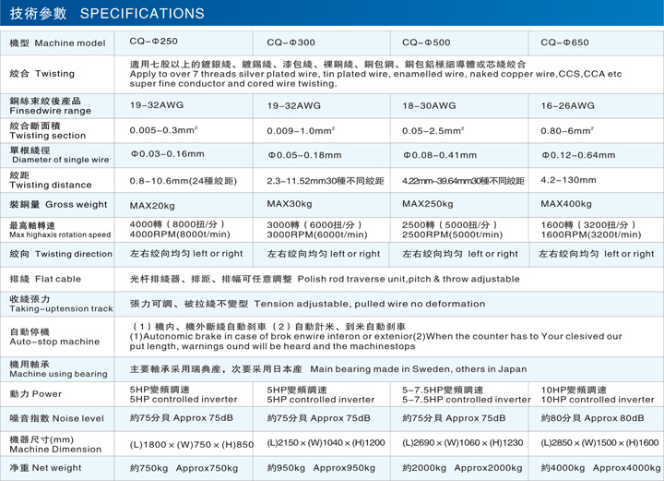Select the Auto-stop machine row label
Screen dimensions: 664x481
[x=54, y=336]
